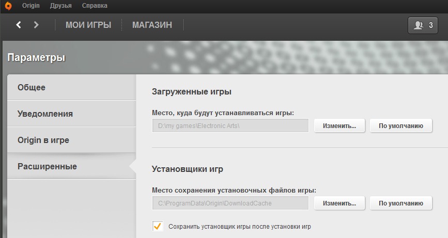Image resolution: width=448 pixels, height=238 pixels.
Task: Open the Друзья menu
Action: pos(61,6)
